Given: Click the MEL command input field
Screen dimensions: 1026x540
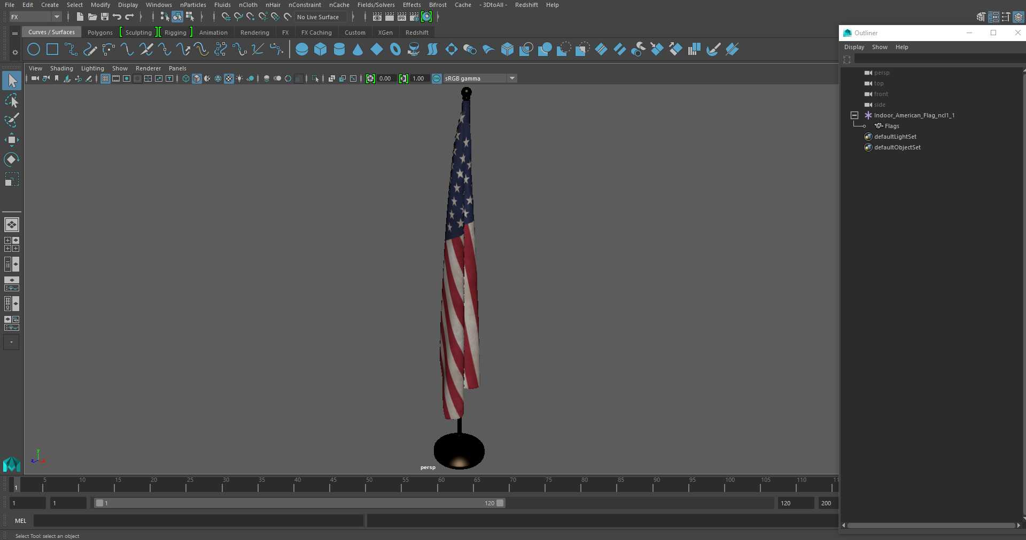Looking at the screenshot, I should 199,521.
